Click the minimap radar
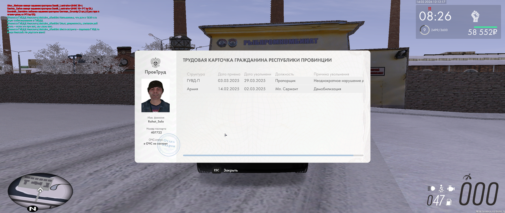 click(40, 191)
